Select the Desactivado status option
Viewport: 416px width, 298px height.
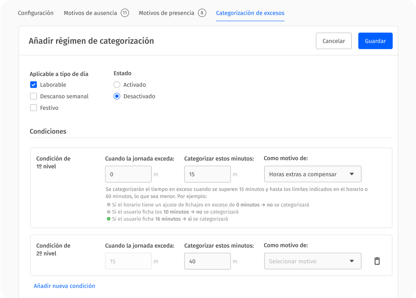117,96
